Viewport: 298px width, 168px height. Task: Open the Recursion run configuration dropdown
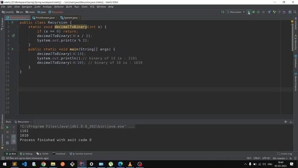[x=236, y=12]
